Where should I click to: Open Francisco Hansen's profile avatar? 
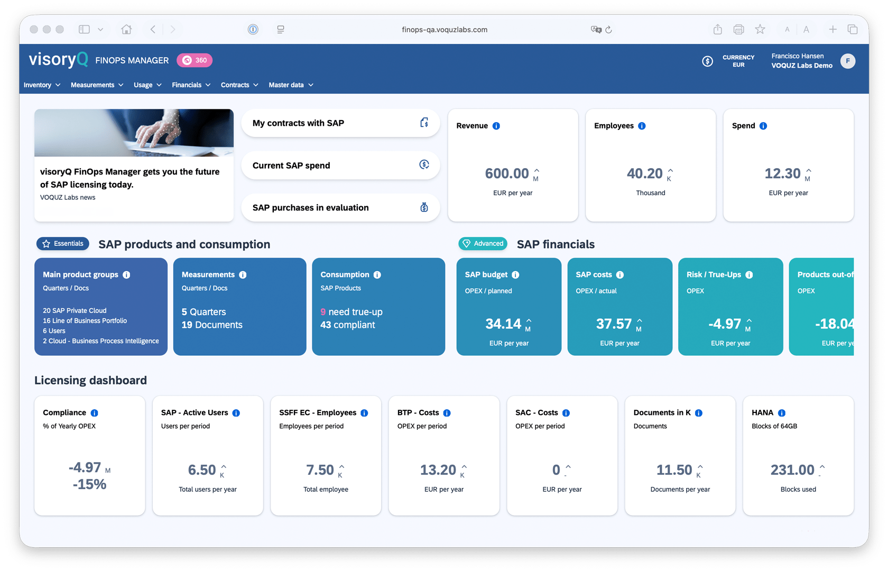(x=848, y=61)
